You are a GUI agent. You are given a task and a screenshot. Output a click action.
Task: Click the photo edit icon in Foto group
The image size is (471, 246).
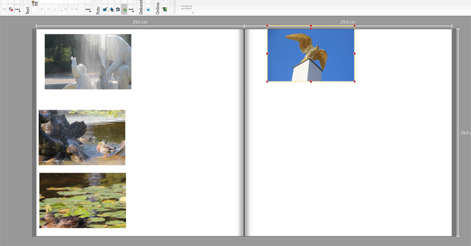pos(105,9)
